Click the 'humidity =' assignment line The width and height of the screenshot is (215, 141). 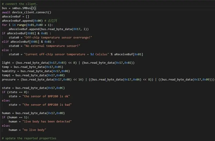pyautogui.click(x=36, y=71)
